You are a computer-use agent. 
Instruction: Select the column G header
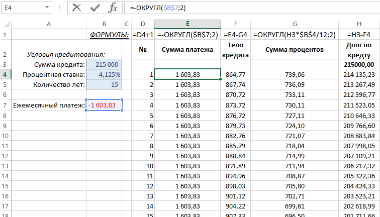tap(295, 24)
